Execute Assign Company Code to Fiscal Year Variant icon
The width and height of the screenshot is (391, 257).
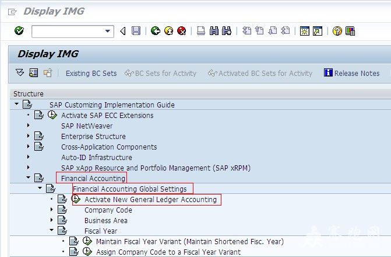[87, 251]
